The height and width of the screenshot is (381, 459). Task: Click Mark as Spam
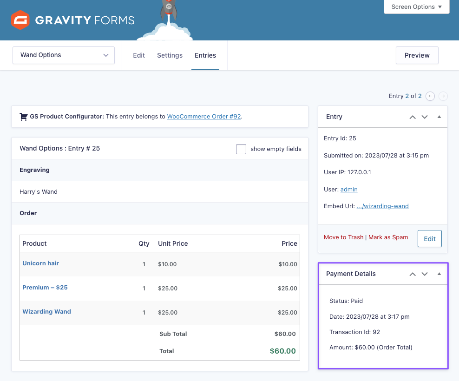388,237
